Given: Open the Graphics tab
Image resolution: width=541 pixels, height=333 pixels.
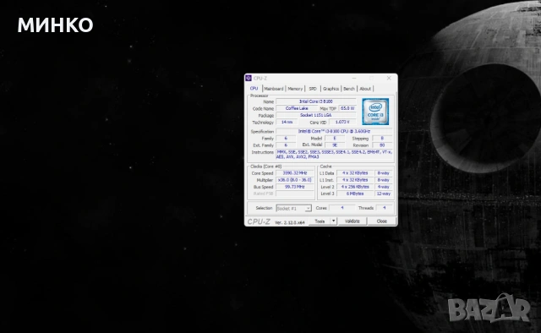Looking at the screenshot, I should point(331,89).
